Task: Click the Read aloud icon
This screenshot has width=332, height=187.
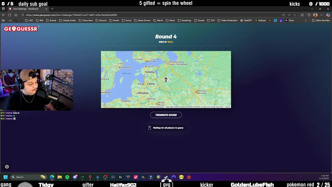Action: tap(289, 15)
